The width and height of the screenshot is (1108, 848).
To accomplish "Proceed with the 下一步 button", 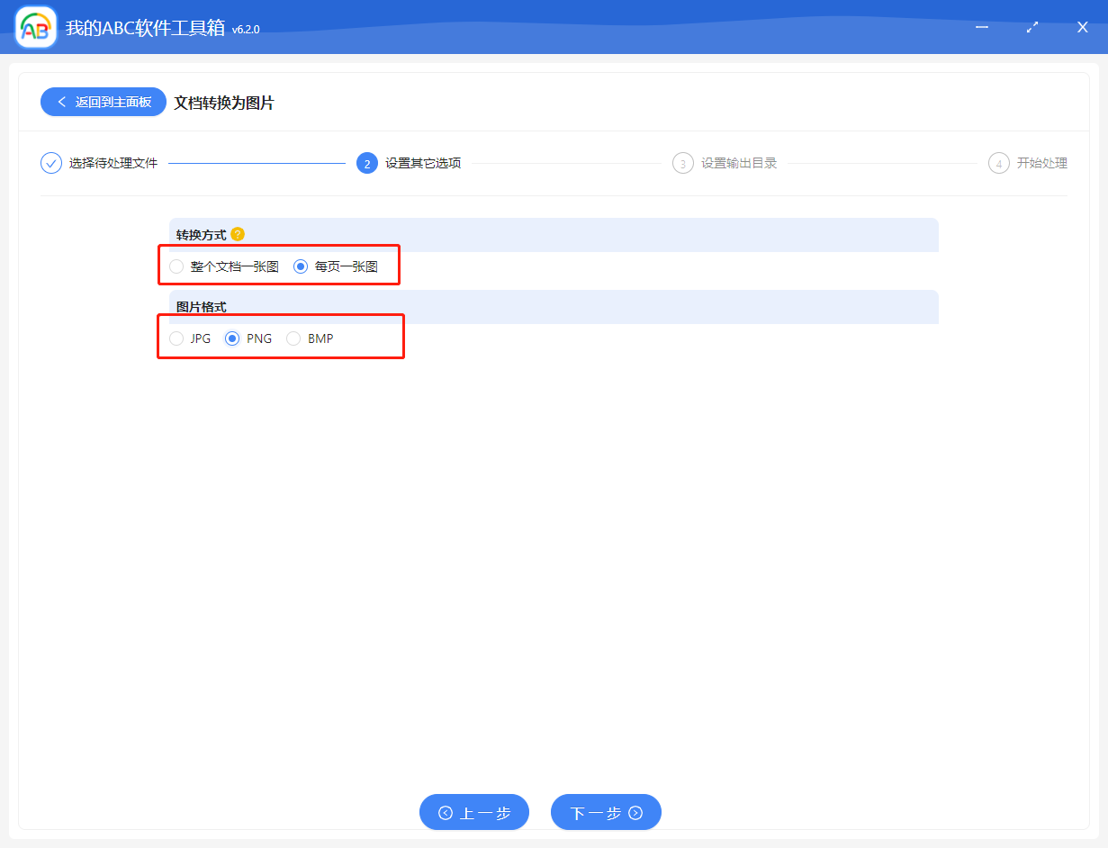I will click(606, 813).
